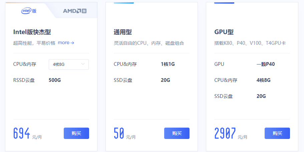Click the Intel版快杰型 heading

[32, 32]
